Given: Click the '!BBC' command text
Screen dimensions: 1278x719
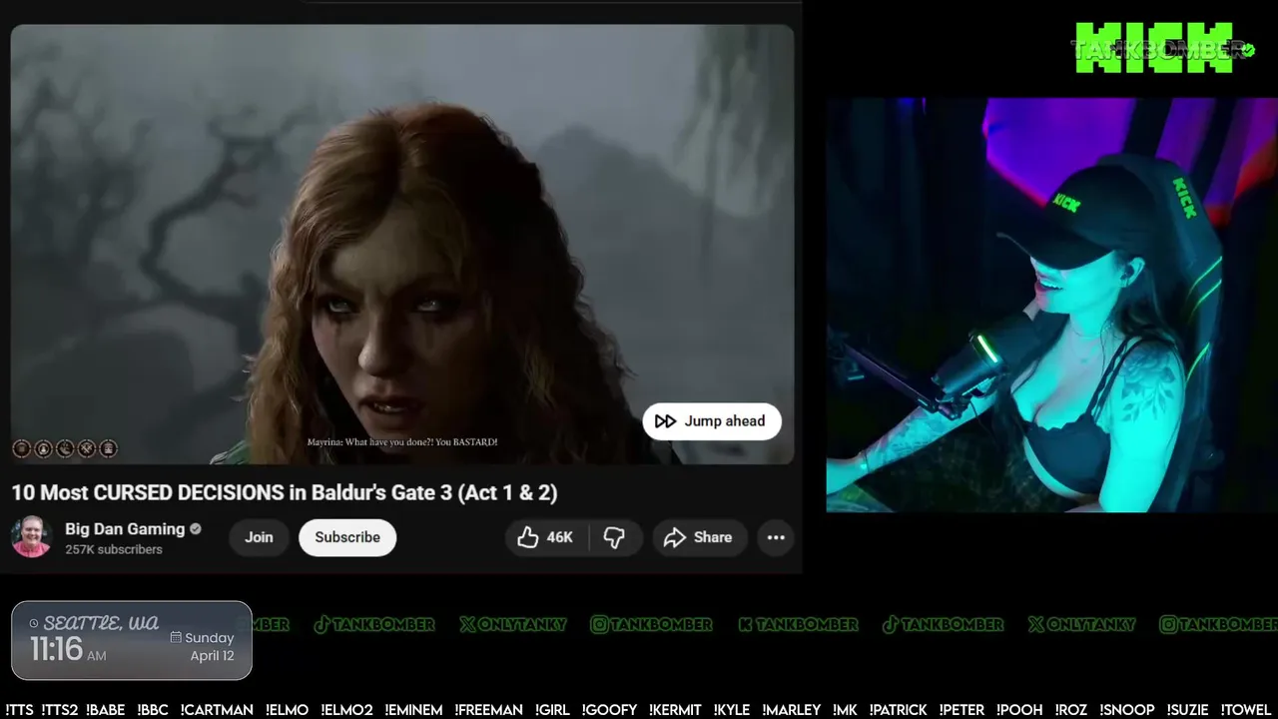Looking at the screenshot, I should tap(153, 710).
